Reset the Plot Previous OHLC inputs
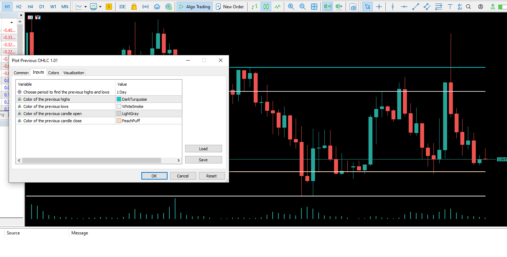507x257 pixels. (x=212, y=176)
